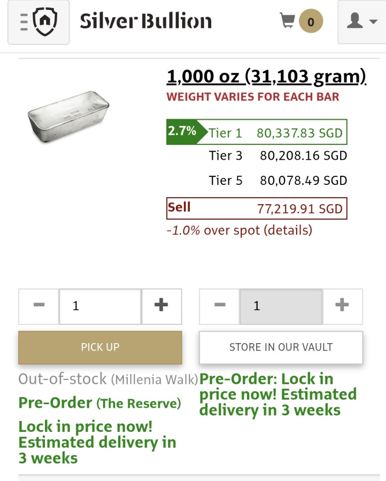The height and width of the screenshot is (481, 386).
Task: Increase vault storage quantity with plus
Action: coord(342,306)
